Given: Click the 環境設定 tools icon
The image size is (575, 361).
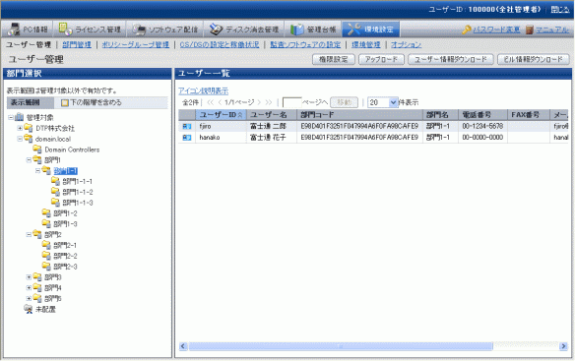Looking at the screenshot, I should (354, 30).
